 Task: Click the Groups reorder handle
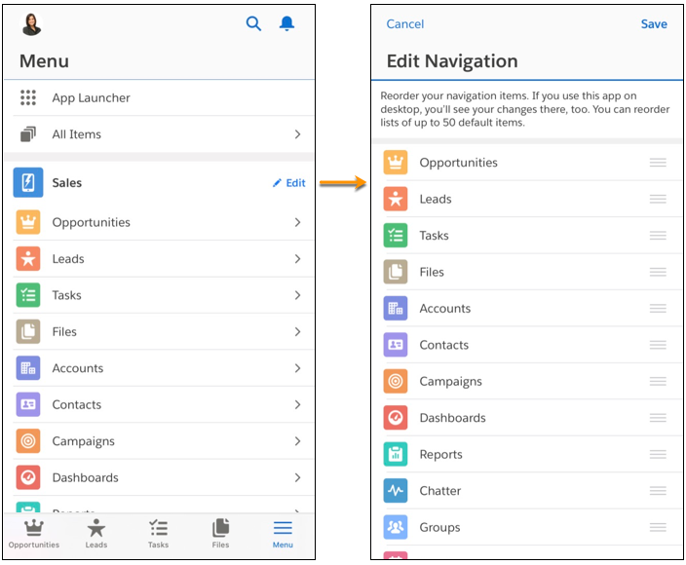point(658,527)
